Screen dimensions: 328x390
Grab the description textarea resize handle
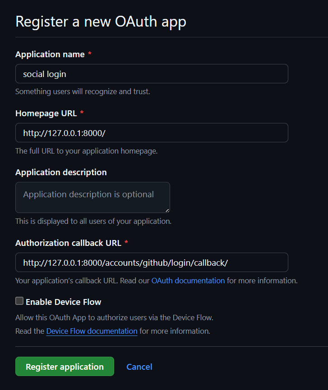coord(167,210)
